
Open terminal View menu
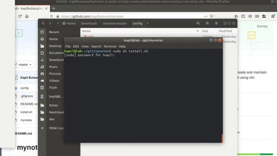click(x=85, y=46)
